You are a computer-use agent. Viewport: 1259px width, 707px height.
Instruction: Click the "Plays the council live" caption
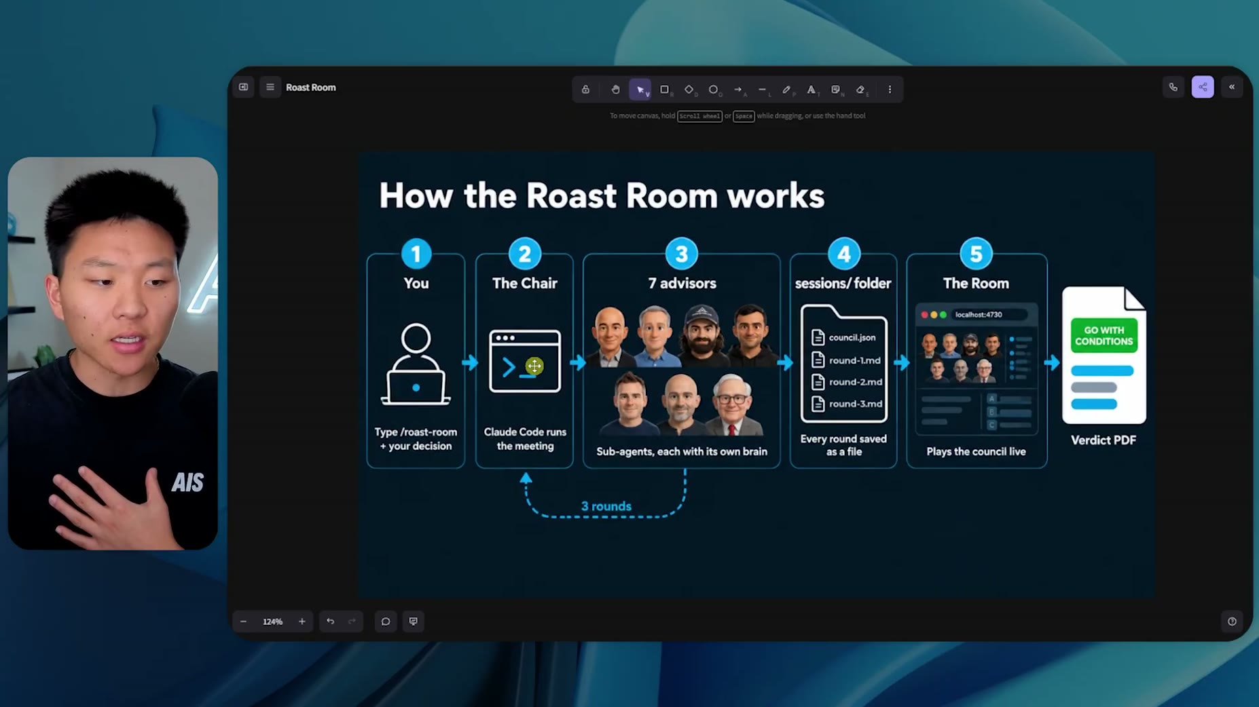point(976,452)
